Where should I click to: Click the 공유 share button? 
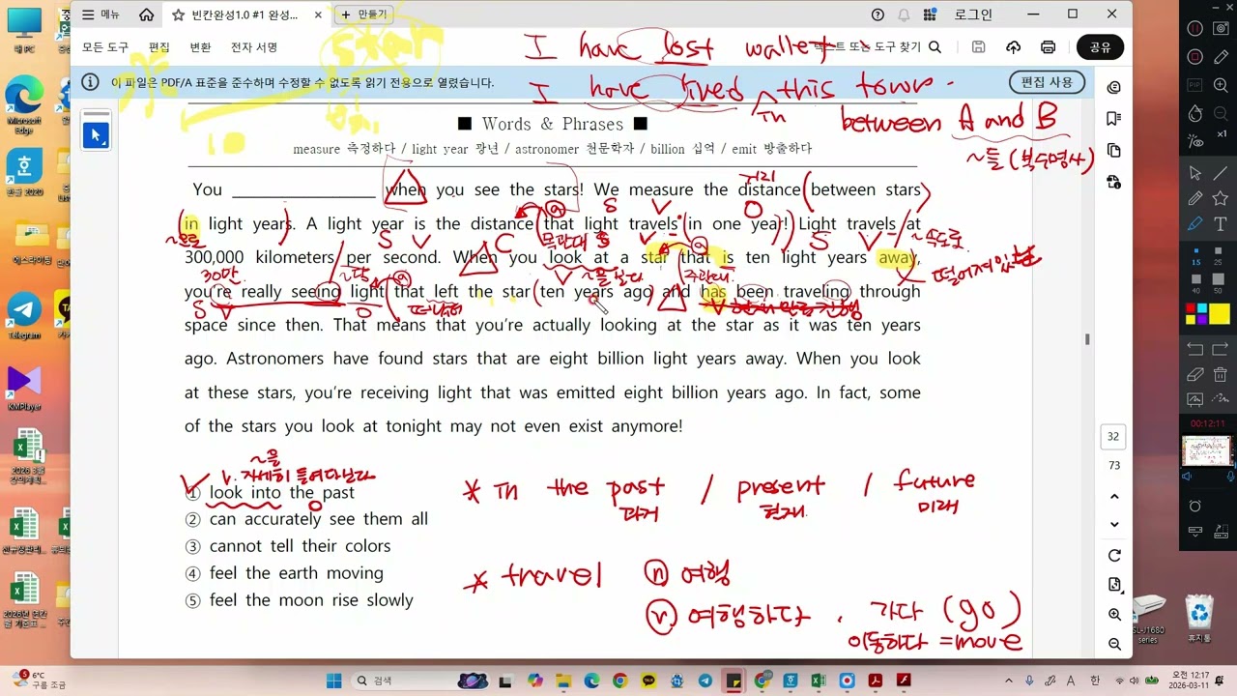click(1100, 47)
